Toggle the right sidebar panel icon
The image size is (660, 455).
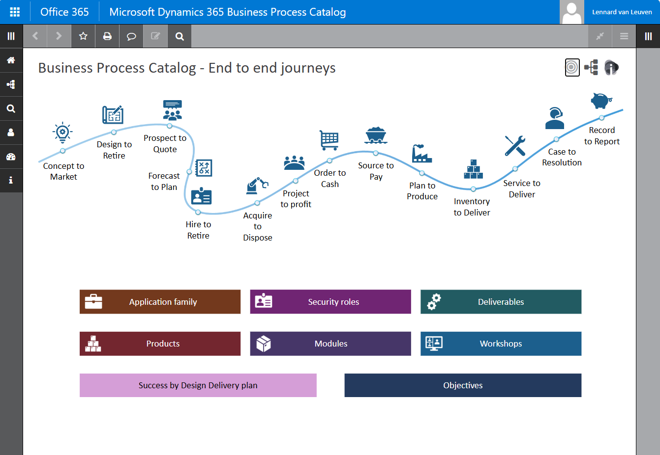coord(648,36)
